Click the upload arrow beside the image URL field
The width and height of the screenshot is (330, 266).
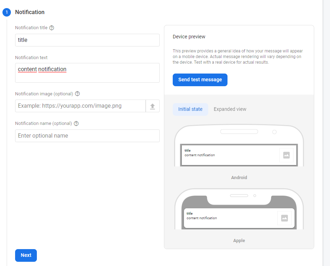click(x=152, y=106)
